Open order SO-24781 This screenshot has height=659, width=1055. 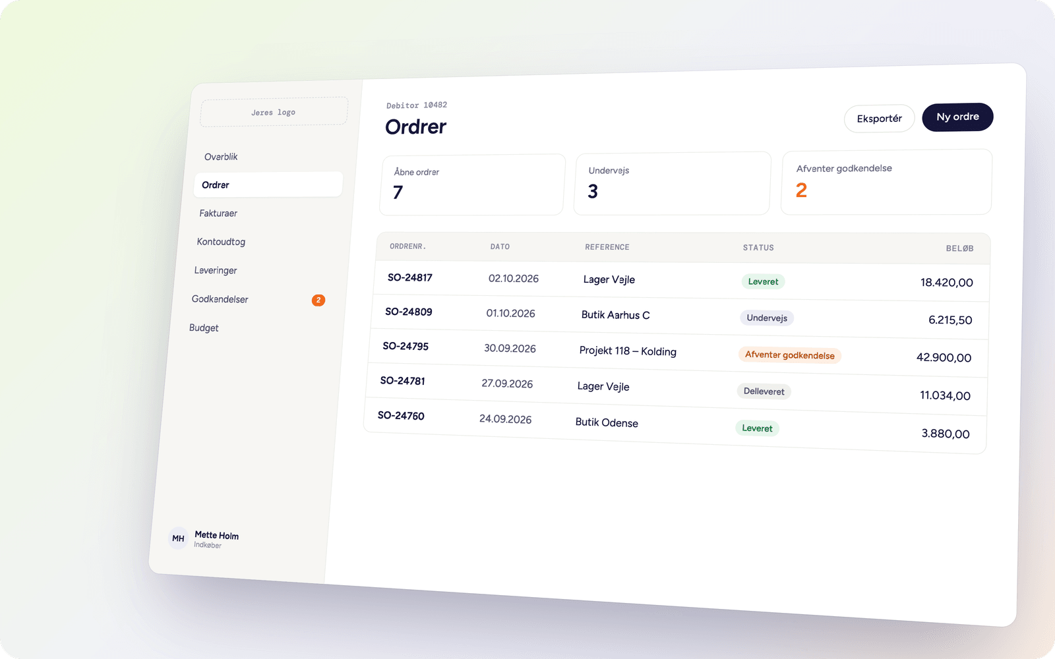click(x=403, y=380)
